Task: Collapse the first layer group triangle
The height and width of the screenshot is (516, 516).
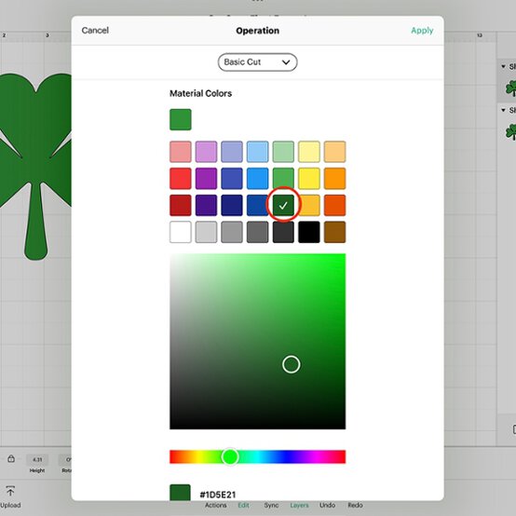Action: (503, 66)
